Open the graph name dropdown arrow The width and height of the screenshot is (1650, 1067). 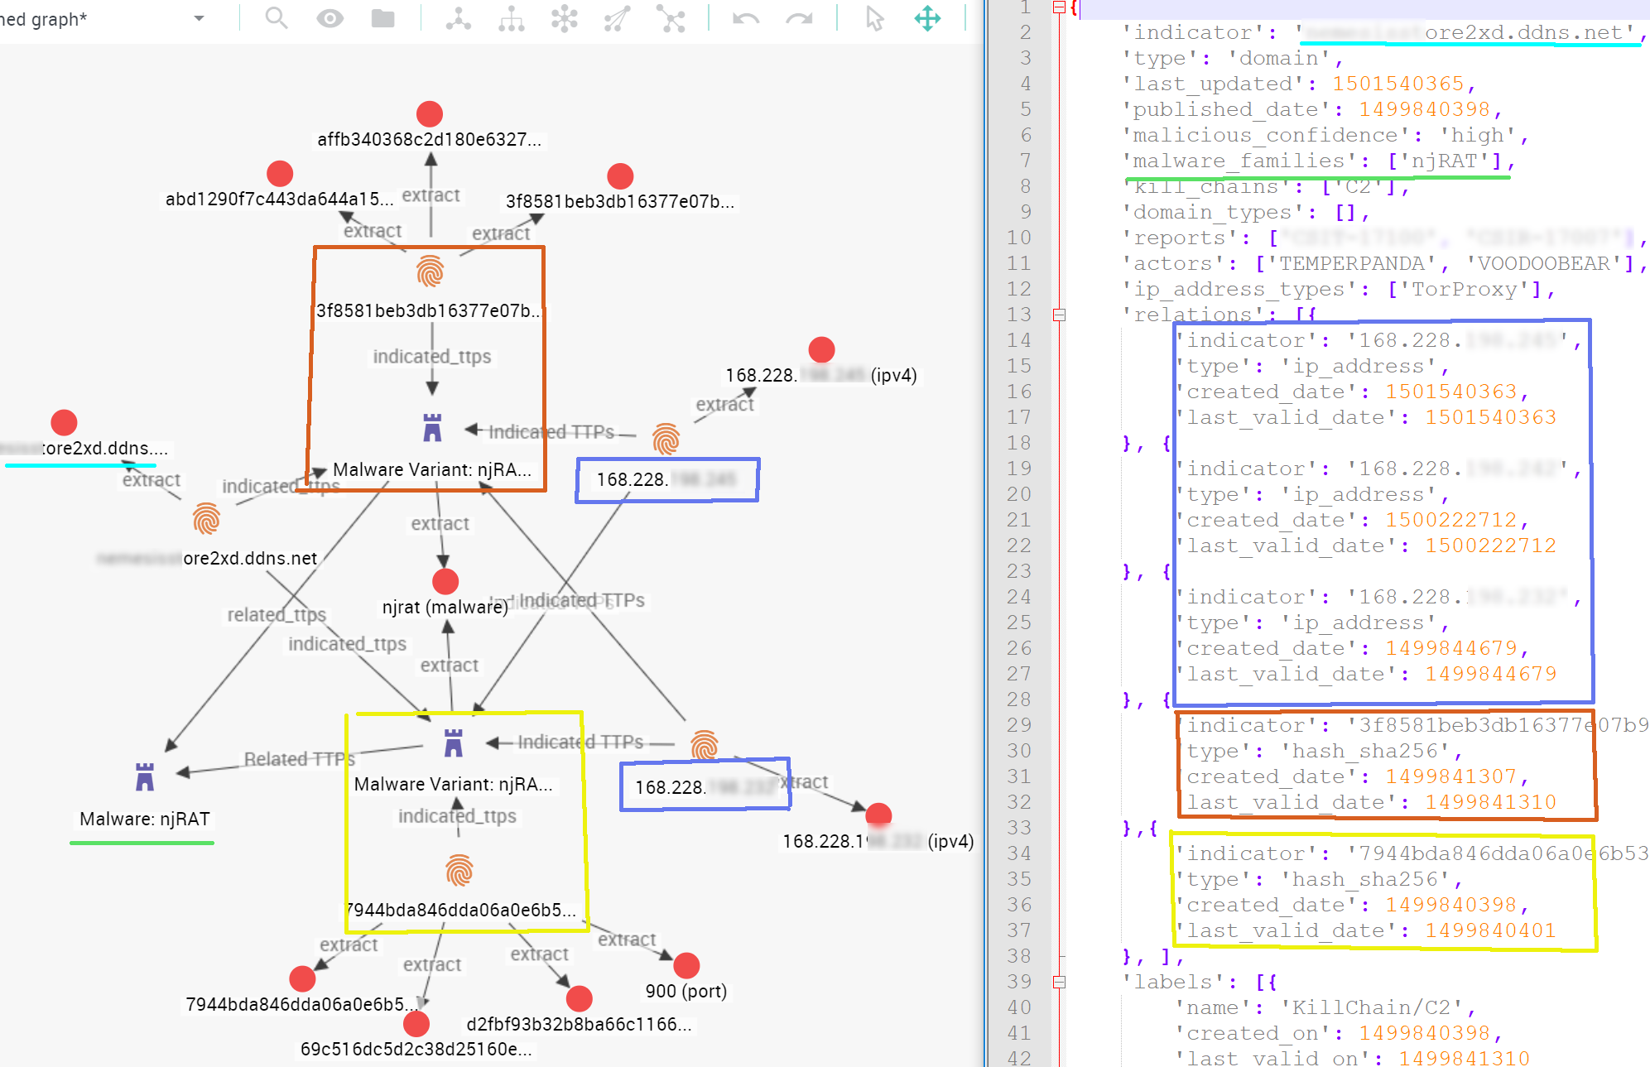(x=199, y=18)
